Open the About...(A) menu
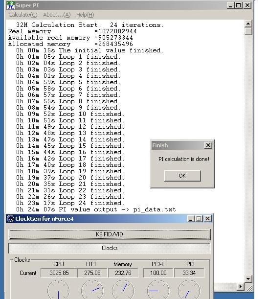The image size is (268, 299). [57, 15]
